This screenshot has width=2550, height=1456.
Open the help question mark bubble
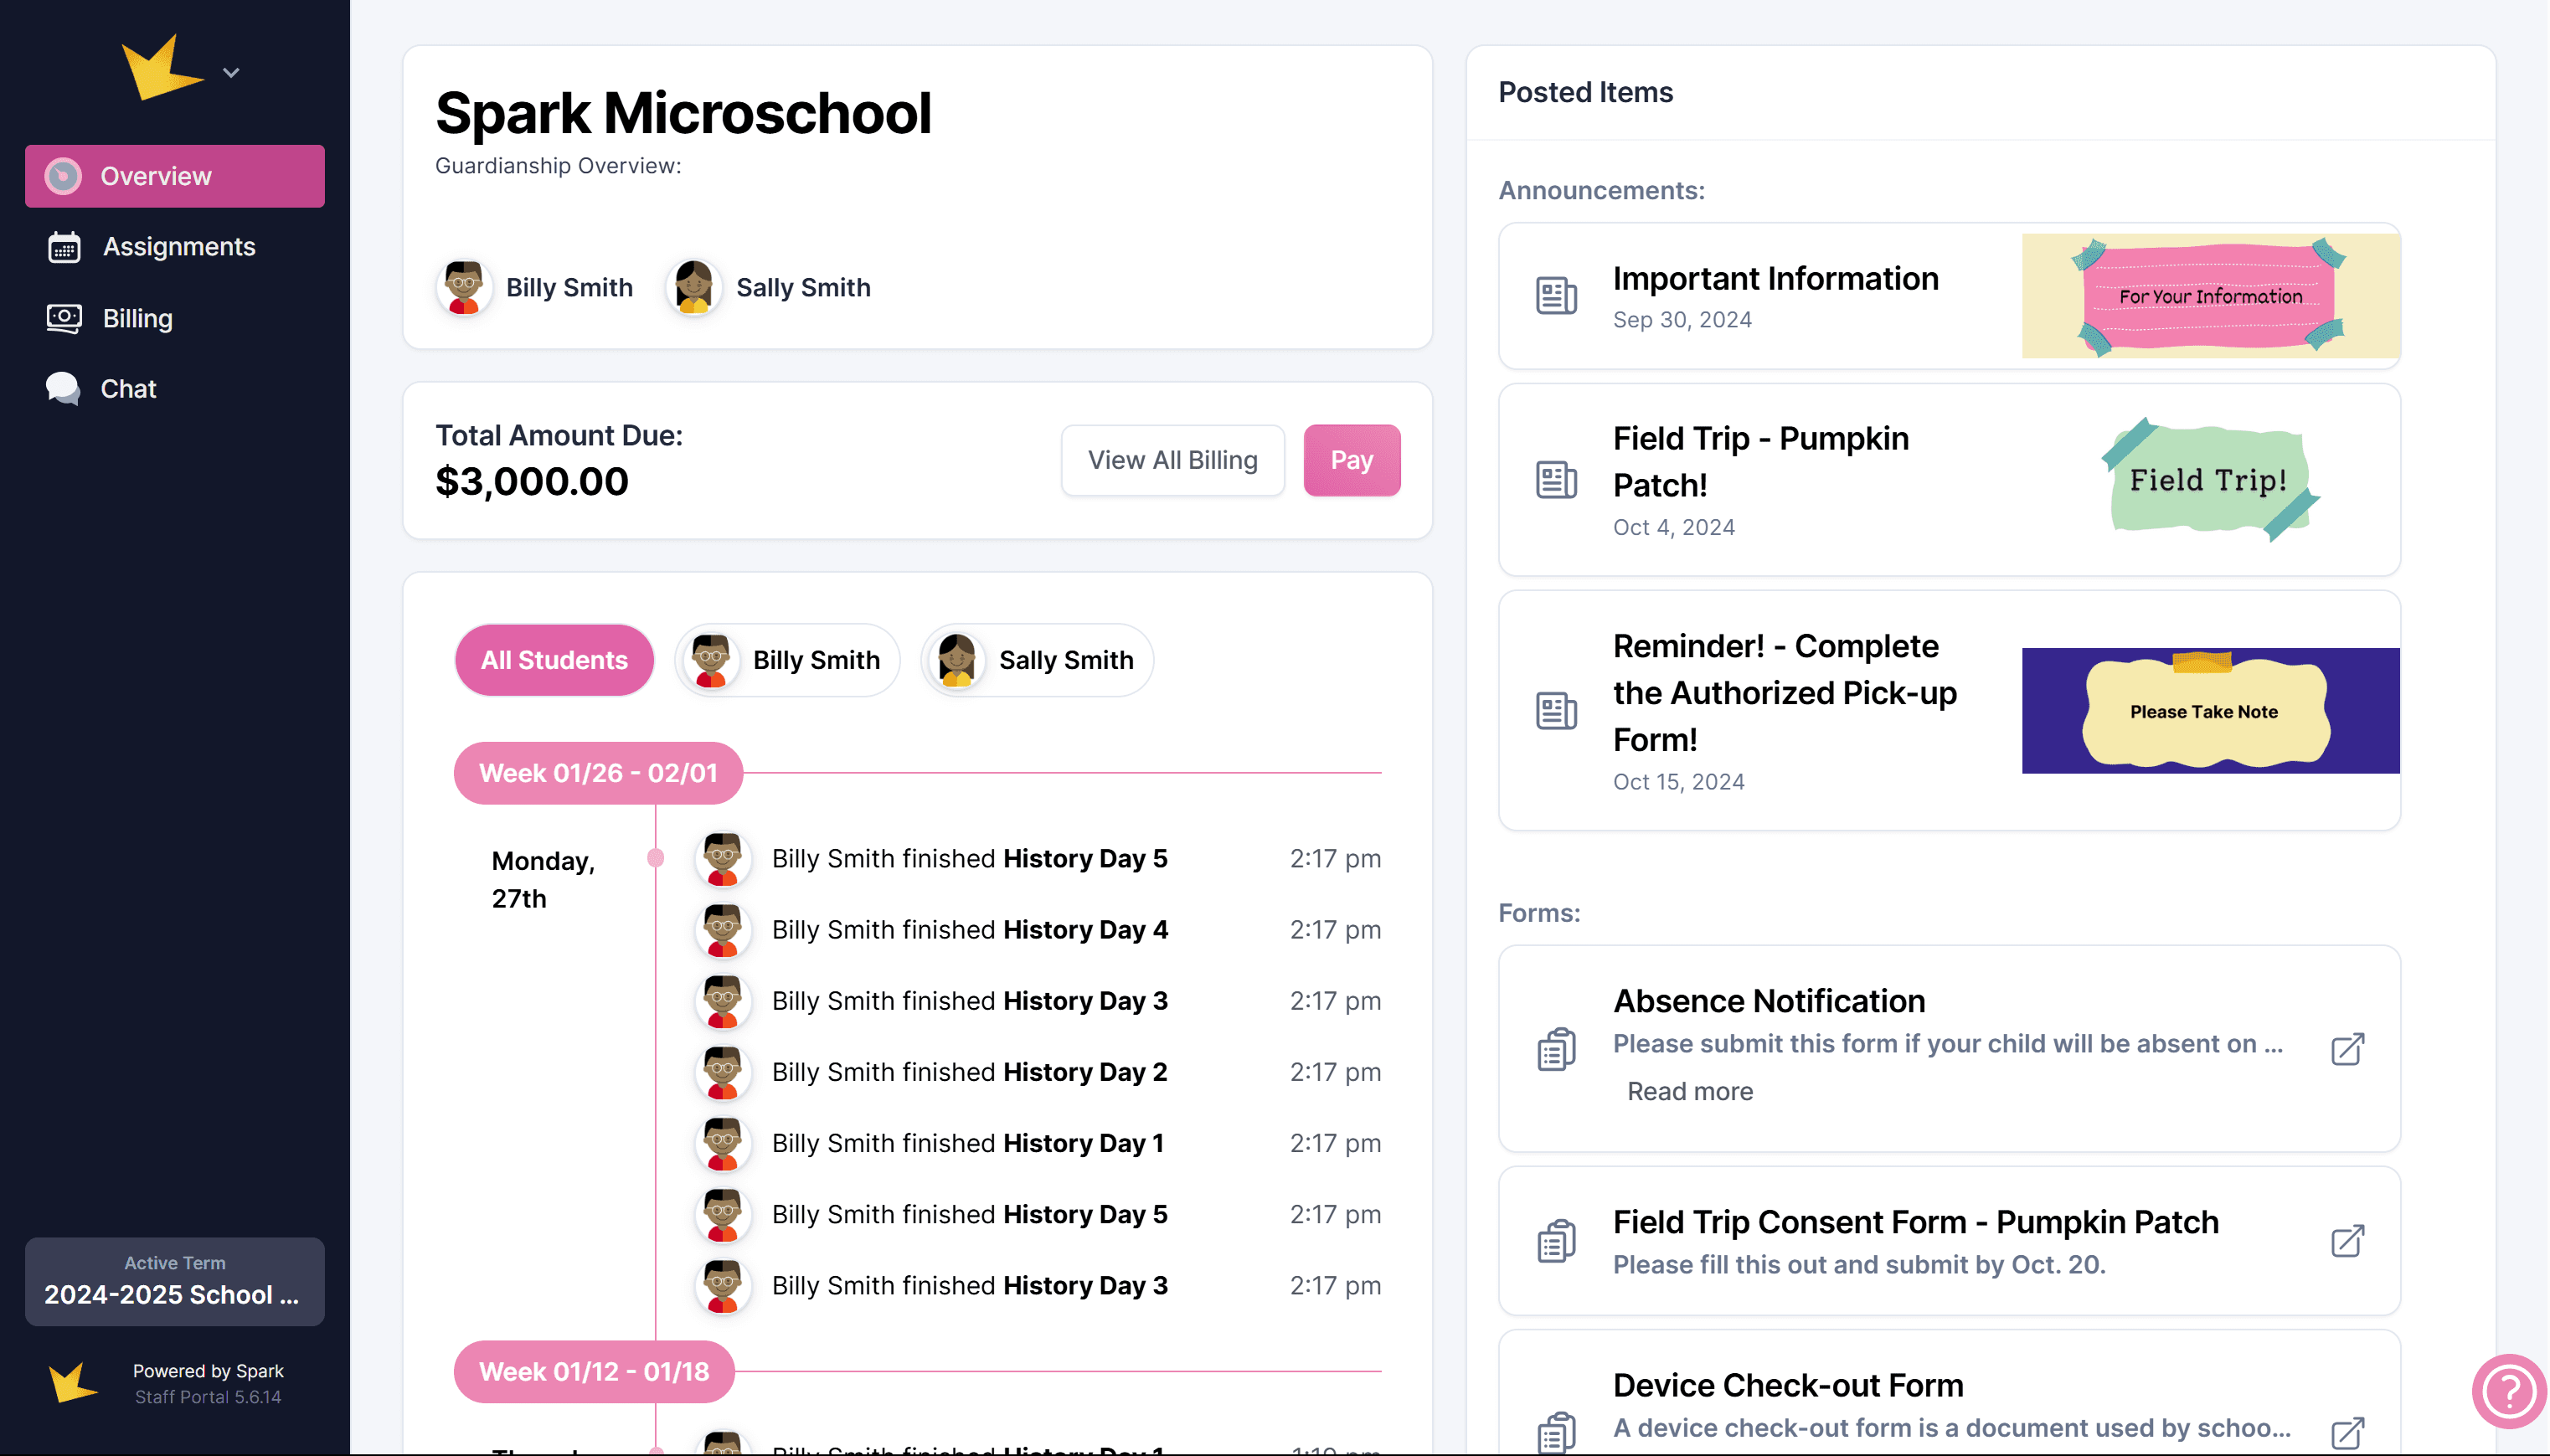[2508, 1391]
